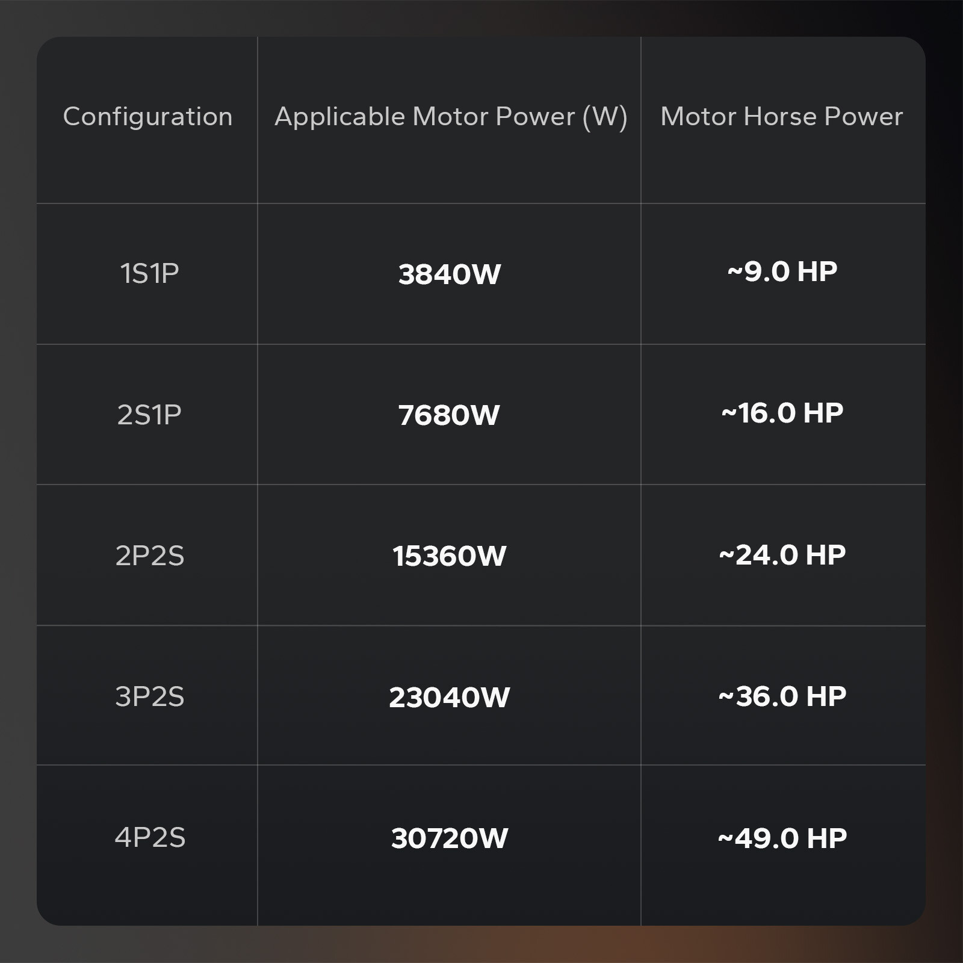Screen dimensions: 963x963
Task: Click the word "Horse" in the header
Action: (780, 117)
